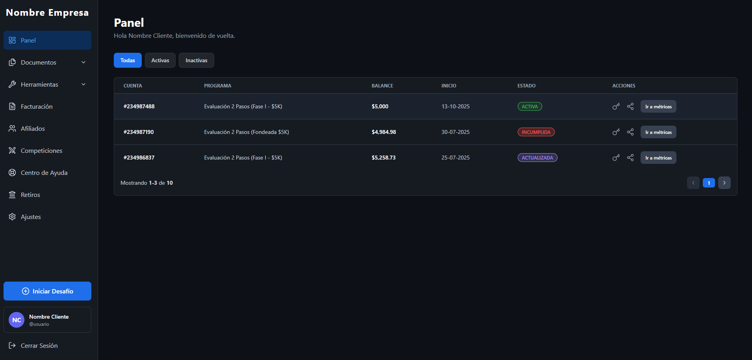Screen dimensions: 752x360
Task: Open Retiros via its bank icon
Action: pos(12,194)
